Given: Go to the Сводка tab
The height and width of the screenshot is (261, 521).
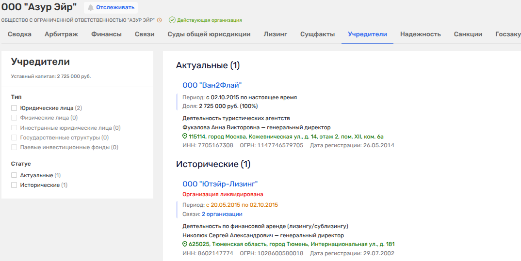Looking at the screenshot, I should pyautogui.click(x=20, y=34).
